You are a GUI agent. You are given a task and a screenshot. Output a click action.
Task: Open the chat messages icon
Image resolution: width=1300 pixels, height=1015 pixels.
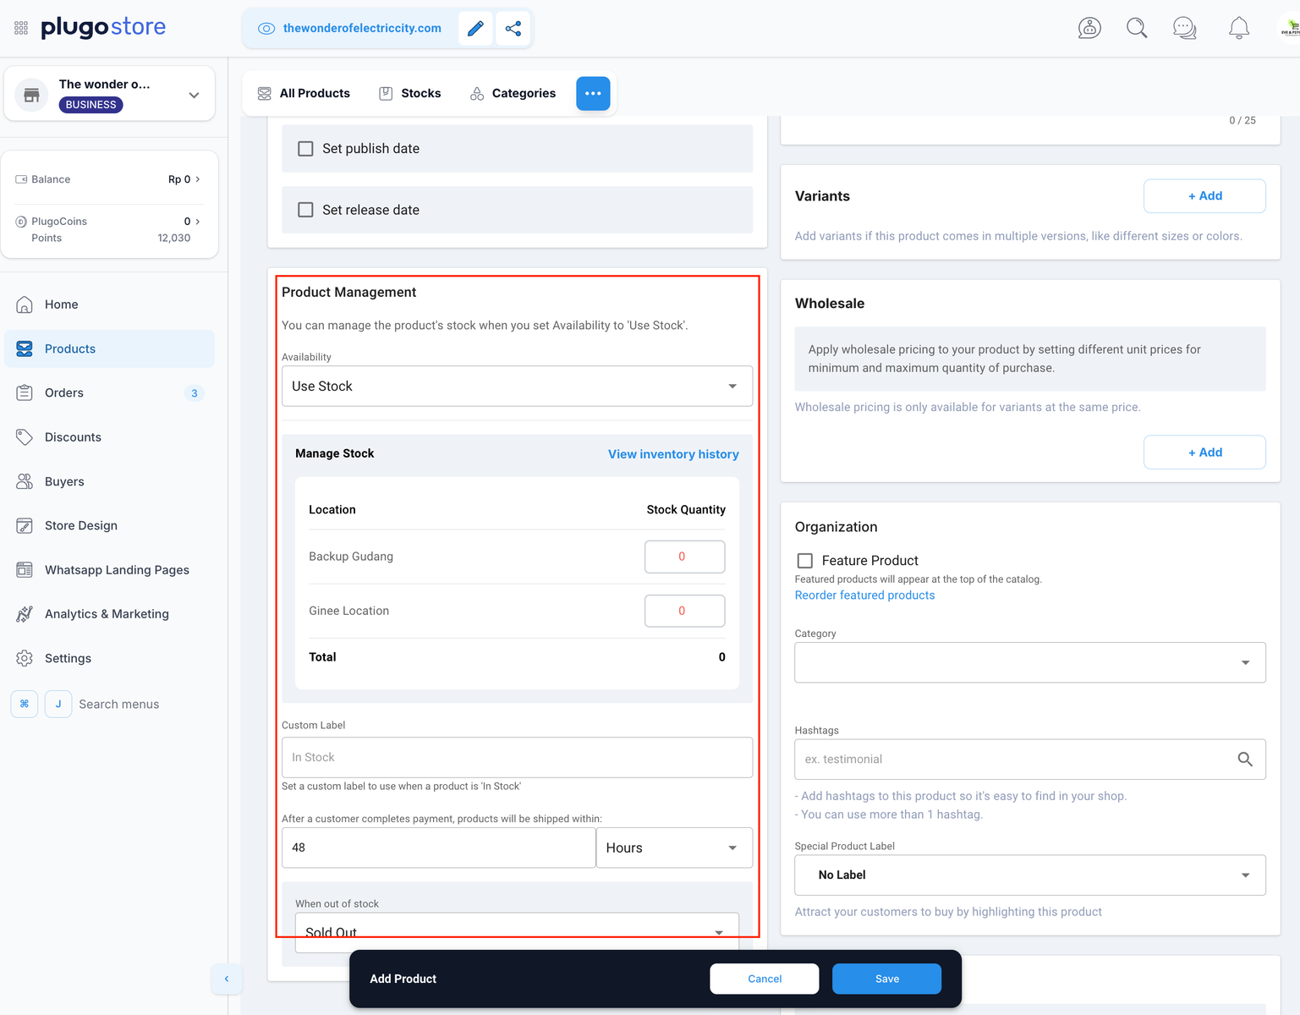click(1184, 29)
